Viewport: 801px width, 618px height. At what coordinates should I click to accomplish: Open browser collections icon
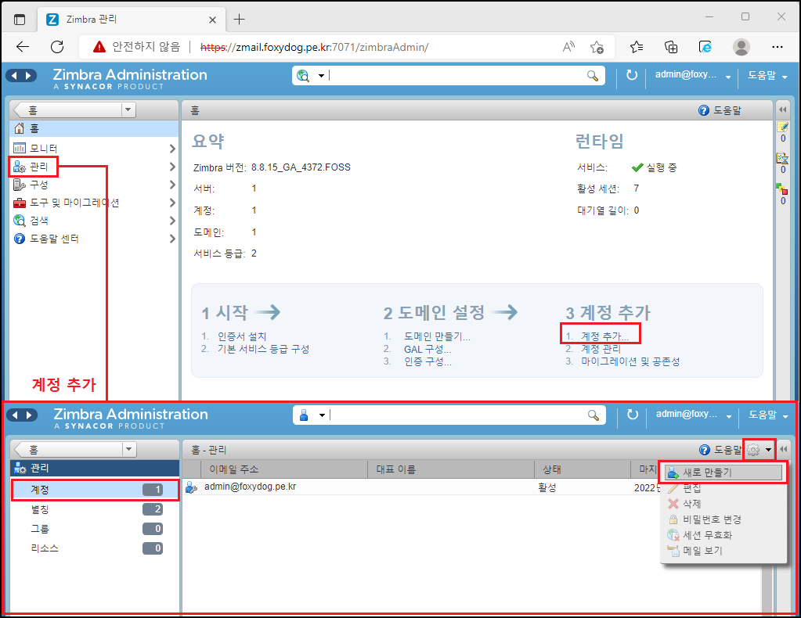pos(671,47)
